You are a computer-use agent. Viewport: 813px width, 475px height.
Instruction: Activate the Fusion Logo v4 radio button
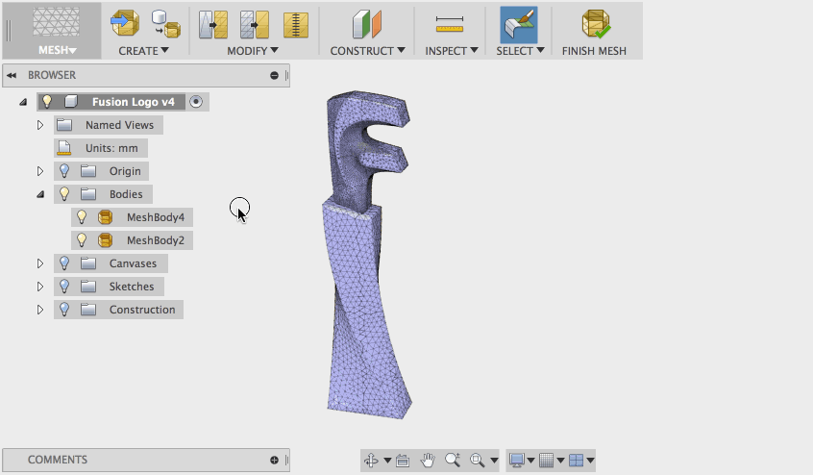pyautogui.click(x=196, y=102)
